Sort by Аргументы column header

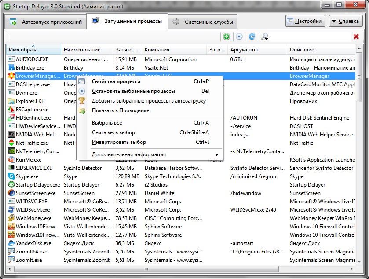tap(257, 50)
